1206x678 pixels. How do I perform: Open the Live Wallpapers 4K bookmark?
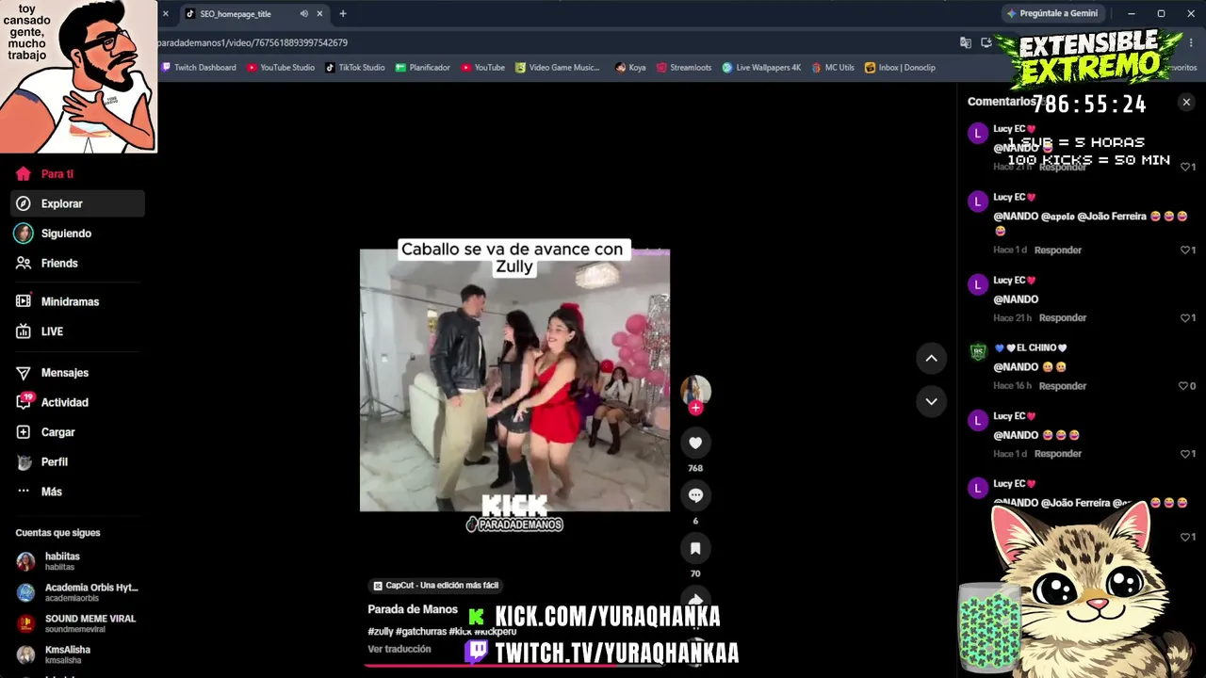click(x=762, y=68)
